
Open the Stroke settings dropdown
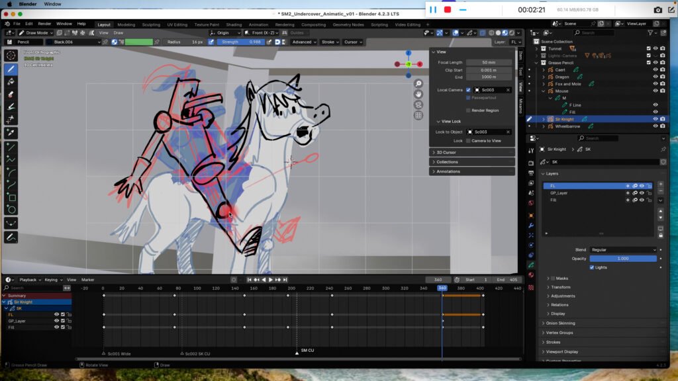[x=330, y=42]
